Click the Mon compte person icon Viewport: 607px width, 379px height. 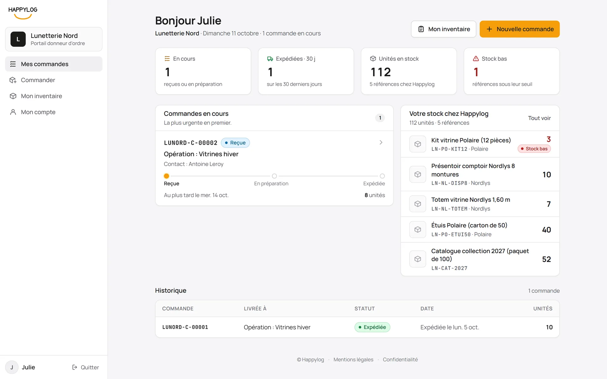click(x=13, y=112)
